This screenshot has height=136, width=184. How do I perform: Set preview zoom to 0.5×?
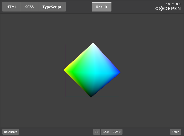tap(106, 132)
